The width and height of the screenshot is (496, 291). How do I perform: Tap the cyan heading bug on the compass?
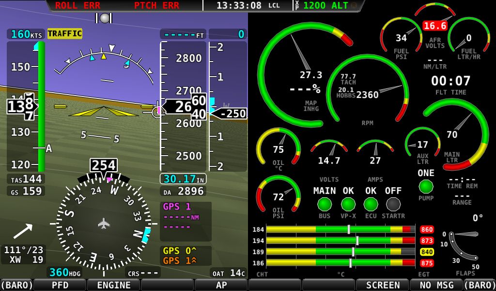pos(146,235)
